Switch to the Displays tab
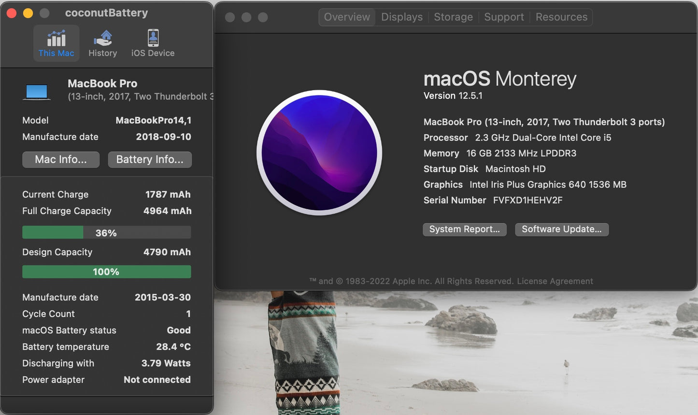 click(401, 17)
